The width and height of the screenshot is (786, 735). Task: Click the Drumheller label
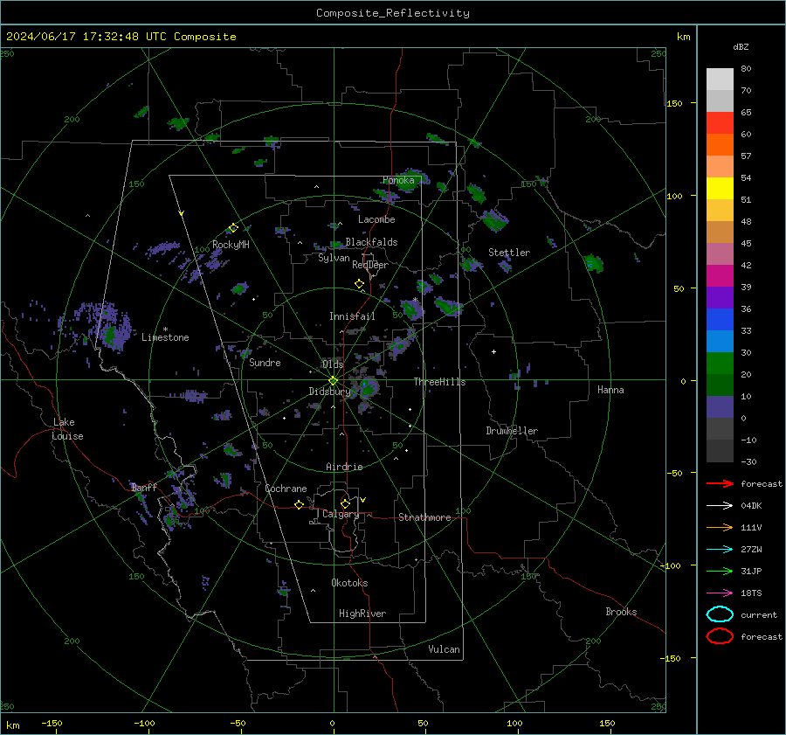coord(512,431)
